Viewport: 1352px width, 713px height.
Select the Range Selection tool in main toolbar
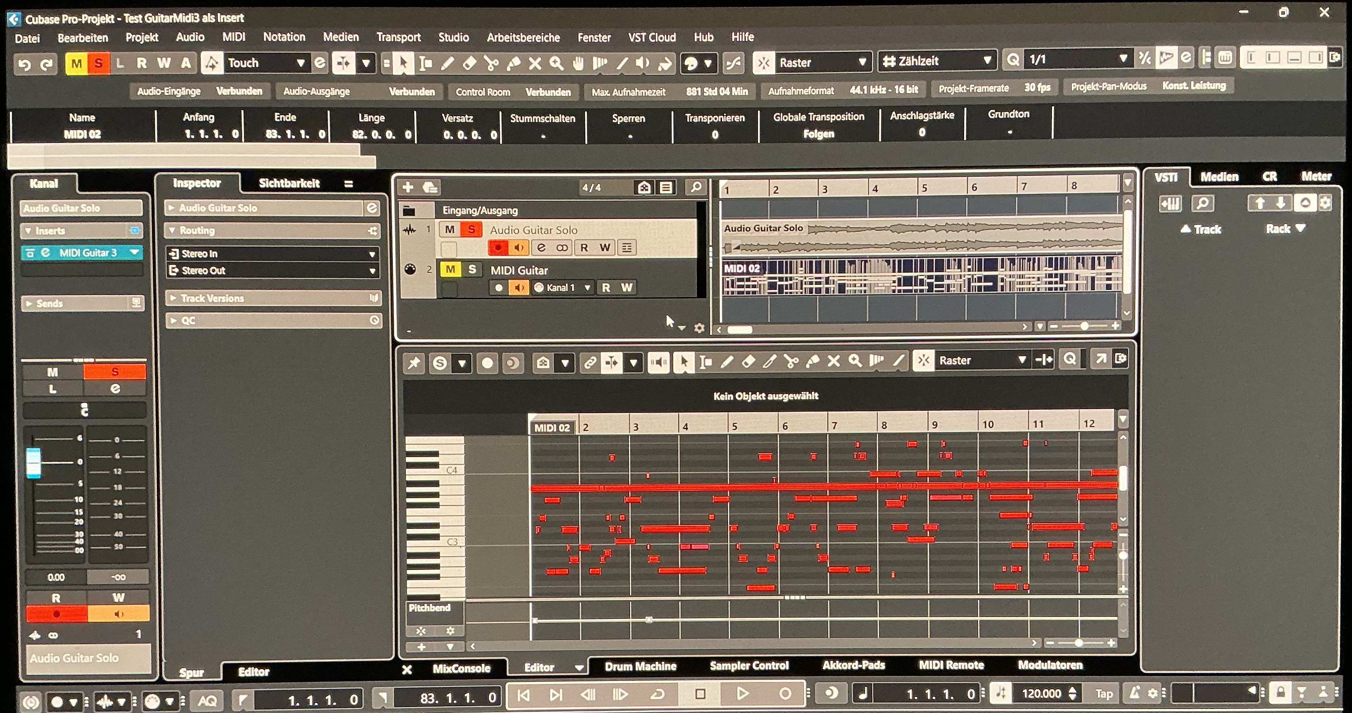click(426, 64)
